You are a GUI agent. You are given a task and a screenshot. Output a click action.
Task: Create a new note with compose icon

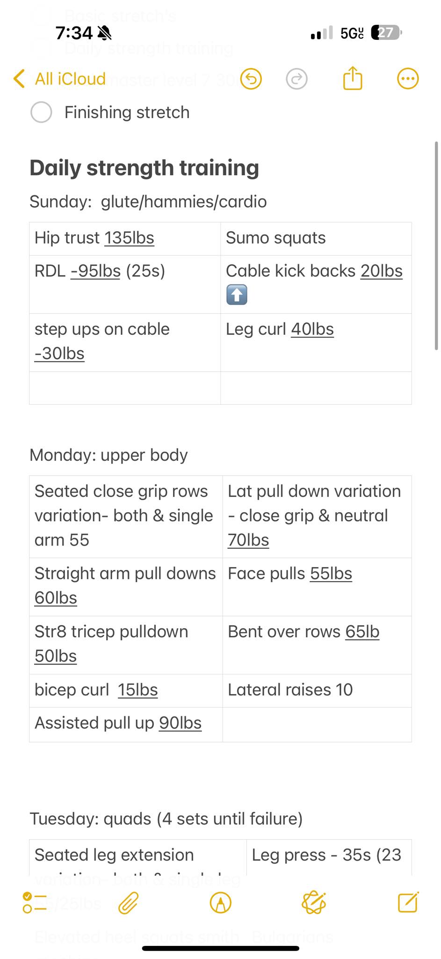[408, 902]
